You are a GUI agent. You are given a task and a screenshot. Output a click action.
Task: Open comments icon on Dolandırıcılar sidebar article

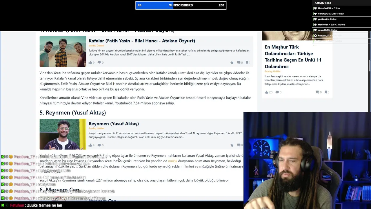(318, 92)
